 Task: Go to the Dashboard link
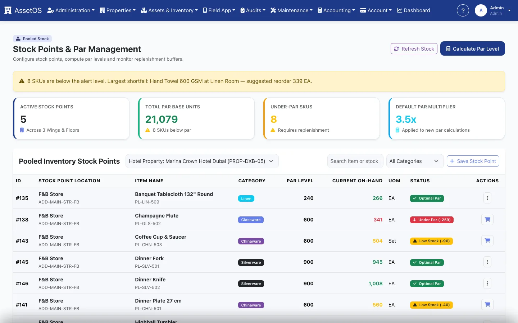tap(413, 10)
